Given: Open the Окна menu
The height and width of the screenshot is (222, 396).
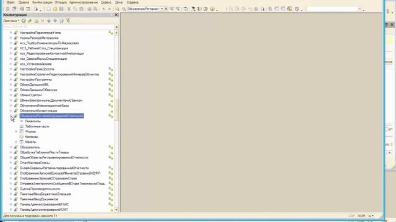Looking at the screenshot, I should (119, 2).
